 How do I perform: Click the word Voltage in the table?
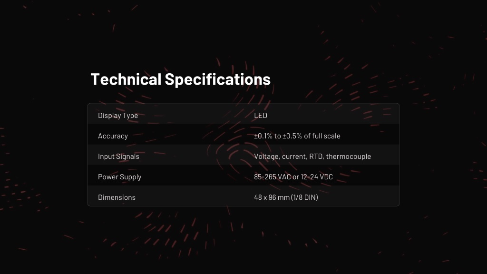[266, 157]
